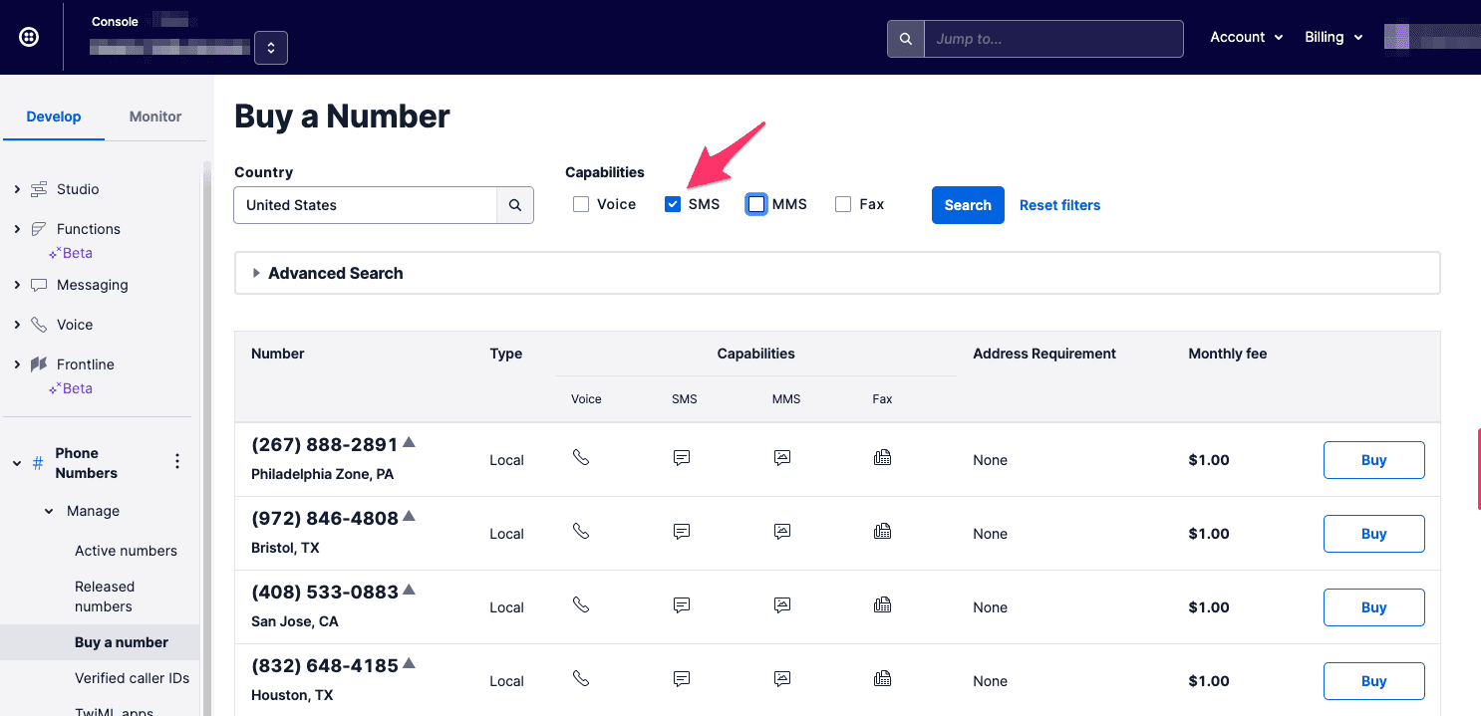Open the Account dropdown menu
The width and height of the screenshot is (1481, 716).
click(1245, 37)
